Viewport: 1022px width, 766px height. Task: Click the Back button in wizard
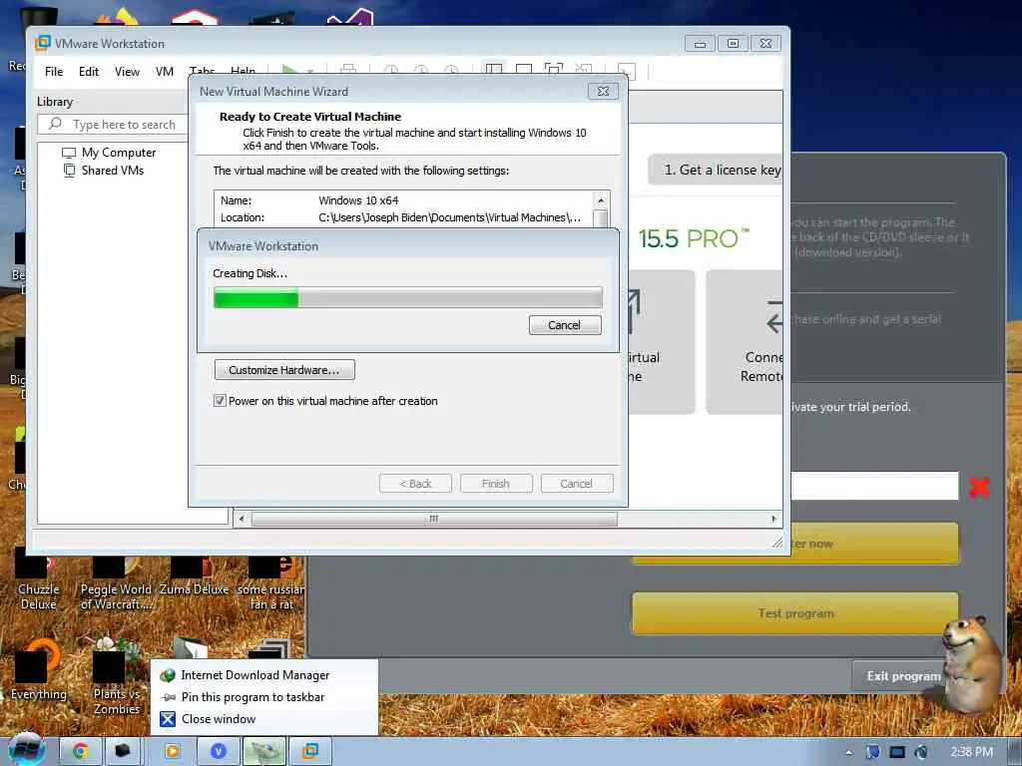(x=415, y=484)
